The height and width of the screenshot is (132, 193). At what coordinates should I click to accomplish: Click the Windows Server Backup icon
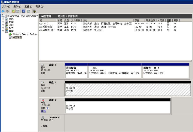10,34
